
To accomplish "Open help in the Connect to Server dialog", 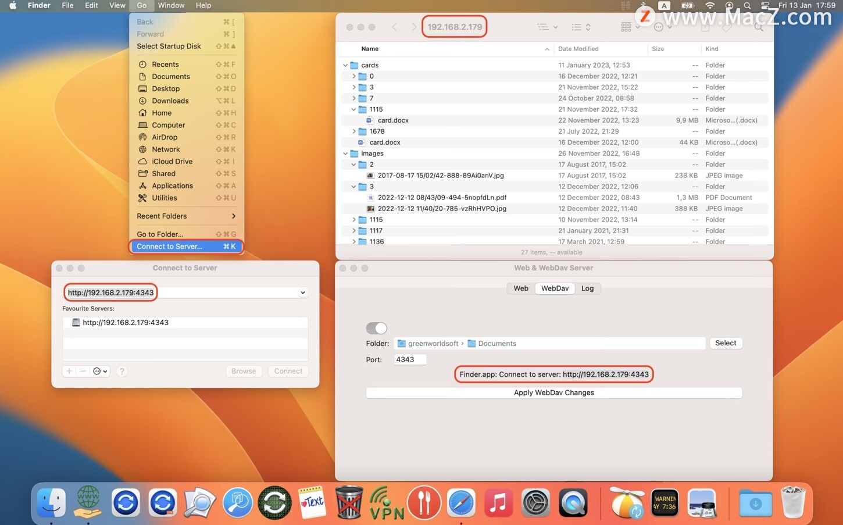I will point(122,371).
